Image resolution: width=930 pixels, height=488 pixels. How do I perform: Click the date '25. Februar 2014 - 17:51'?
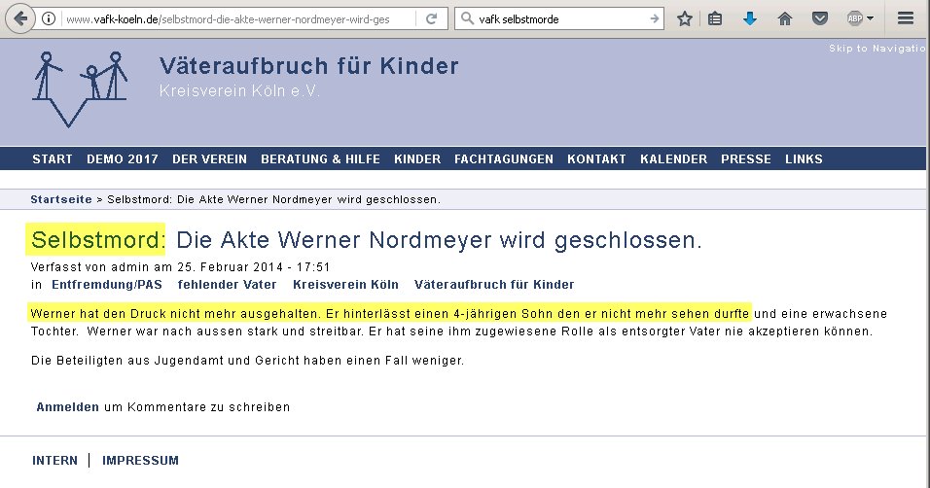pyautogui.click(x=253, y=267)
